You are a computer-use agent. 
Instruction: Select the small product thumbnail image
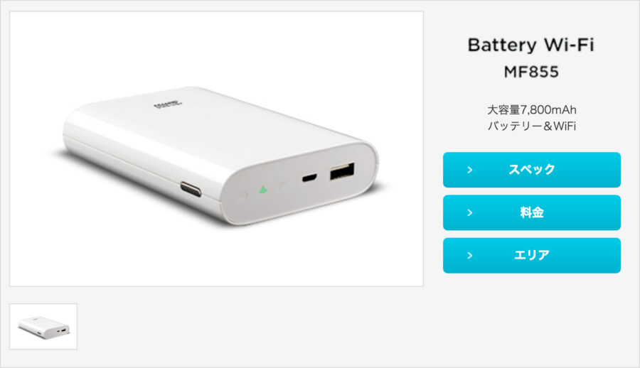tap(43, 326)
